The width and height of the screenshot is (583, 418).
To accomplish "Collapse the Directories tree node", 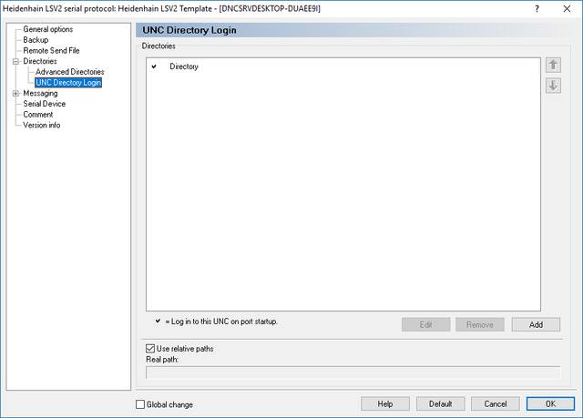I will (x=15, y=62).
